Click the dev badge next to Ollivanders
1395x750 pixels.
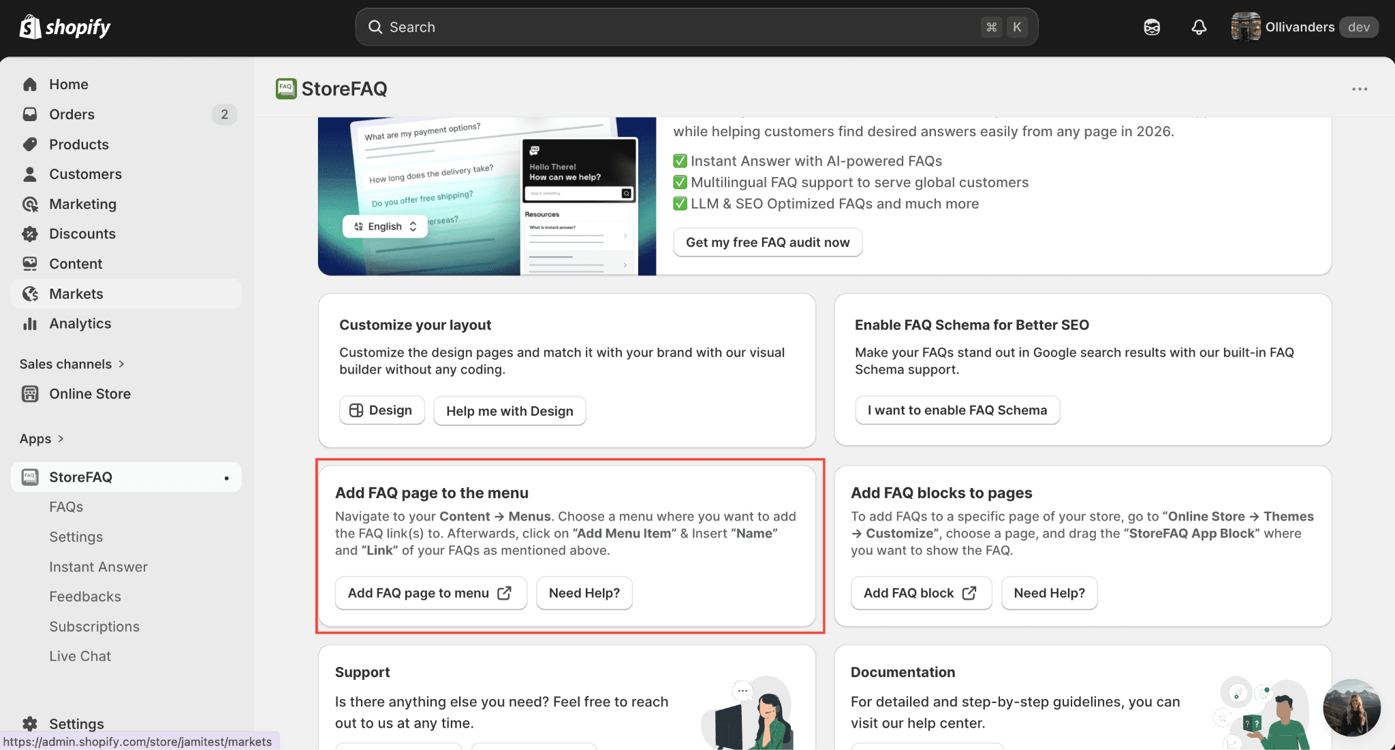[x=1359, y=27]
